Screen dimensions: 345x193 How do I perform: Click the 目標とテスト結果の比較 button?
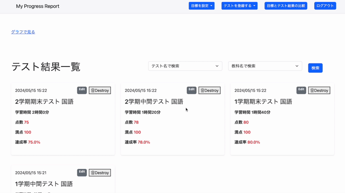[286, 6]
